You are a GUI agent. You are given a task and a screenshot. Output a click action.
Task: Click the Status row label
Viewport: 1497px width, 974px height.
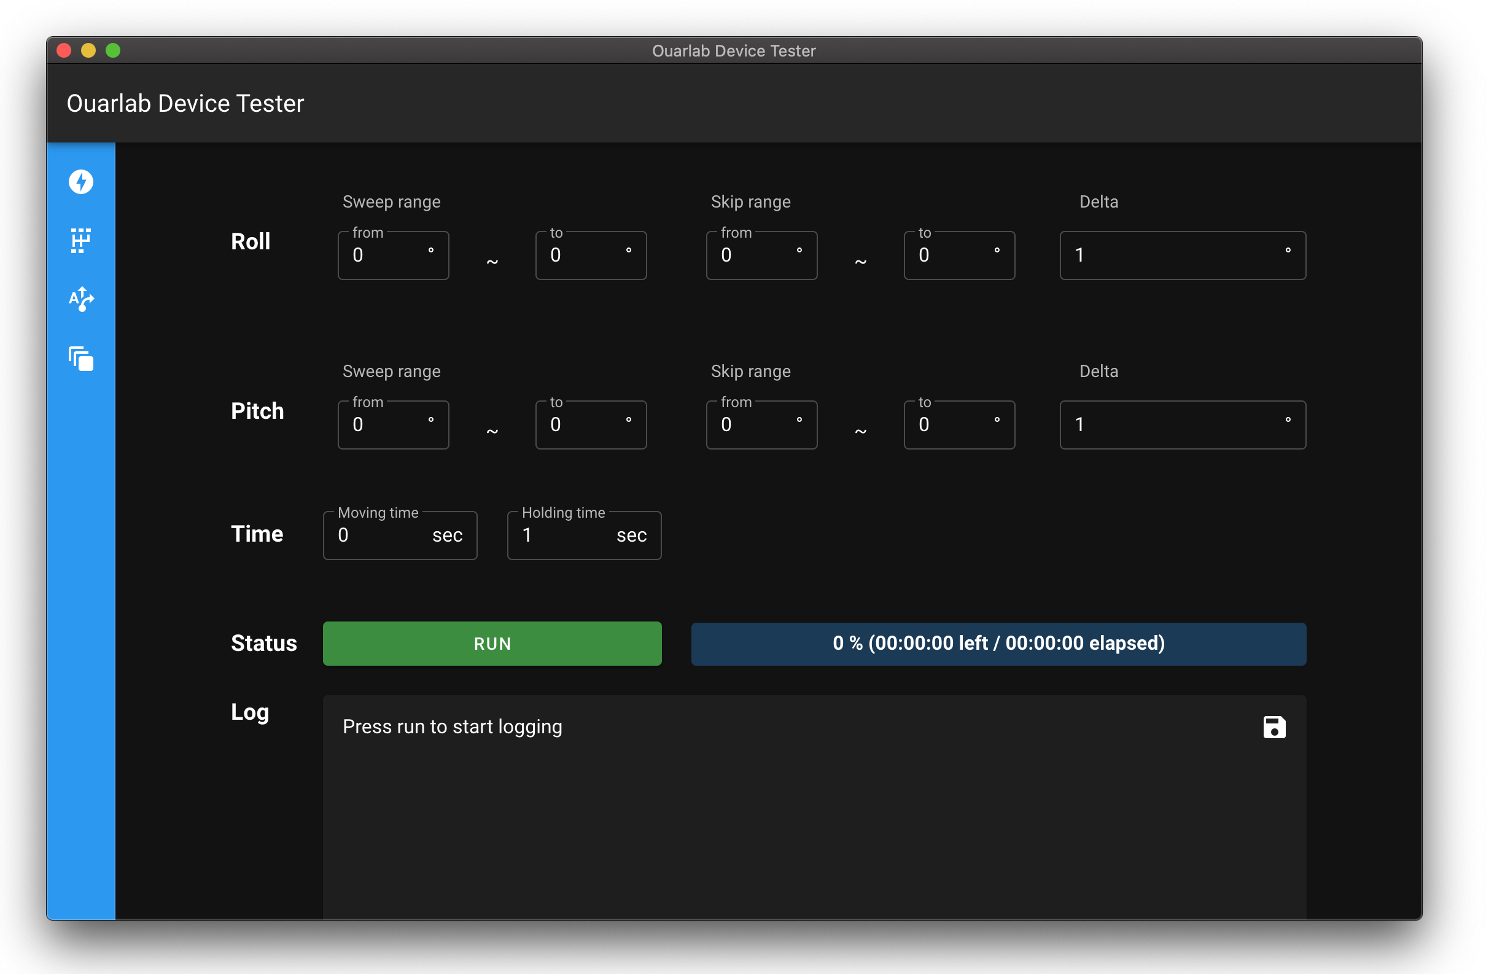tap(263, 643)
